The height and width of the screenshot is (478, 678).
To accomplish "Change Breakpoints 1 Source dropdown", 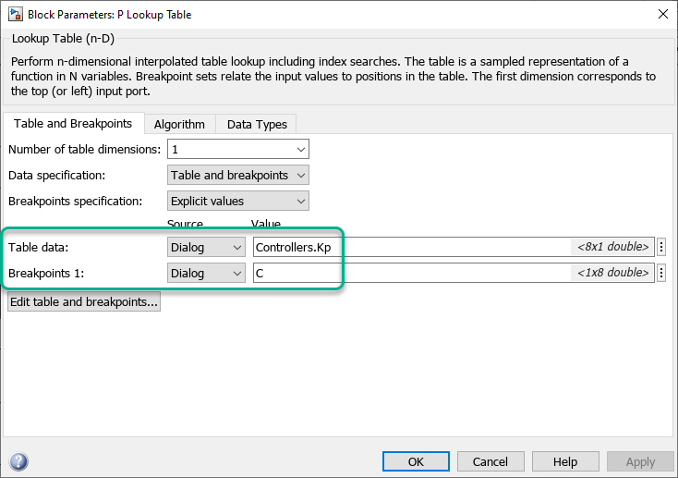I will [207, 273].
